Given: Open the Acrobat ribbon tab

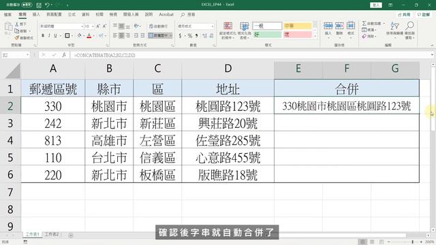Looking at the screenshot, I should 166,14.
